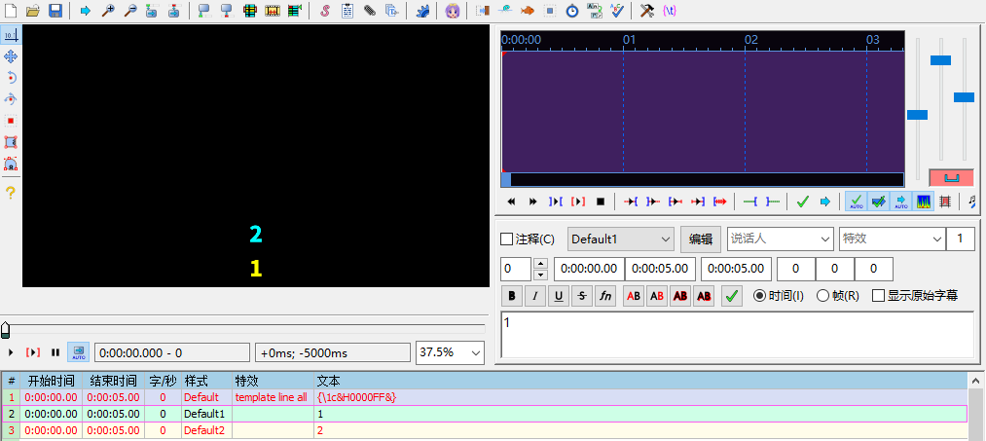
Task: Click the 编辑 style edit button
Action: pyautogui.click(x=701, y=239)
